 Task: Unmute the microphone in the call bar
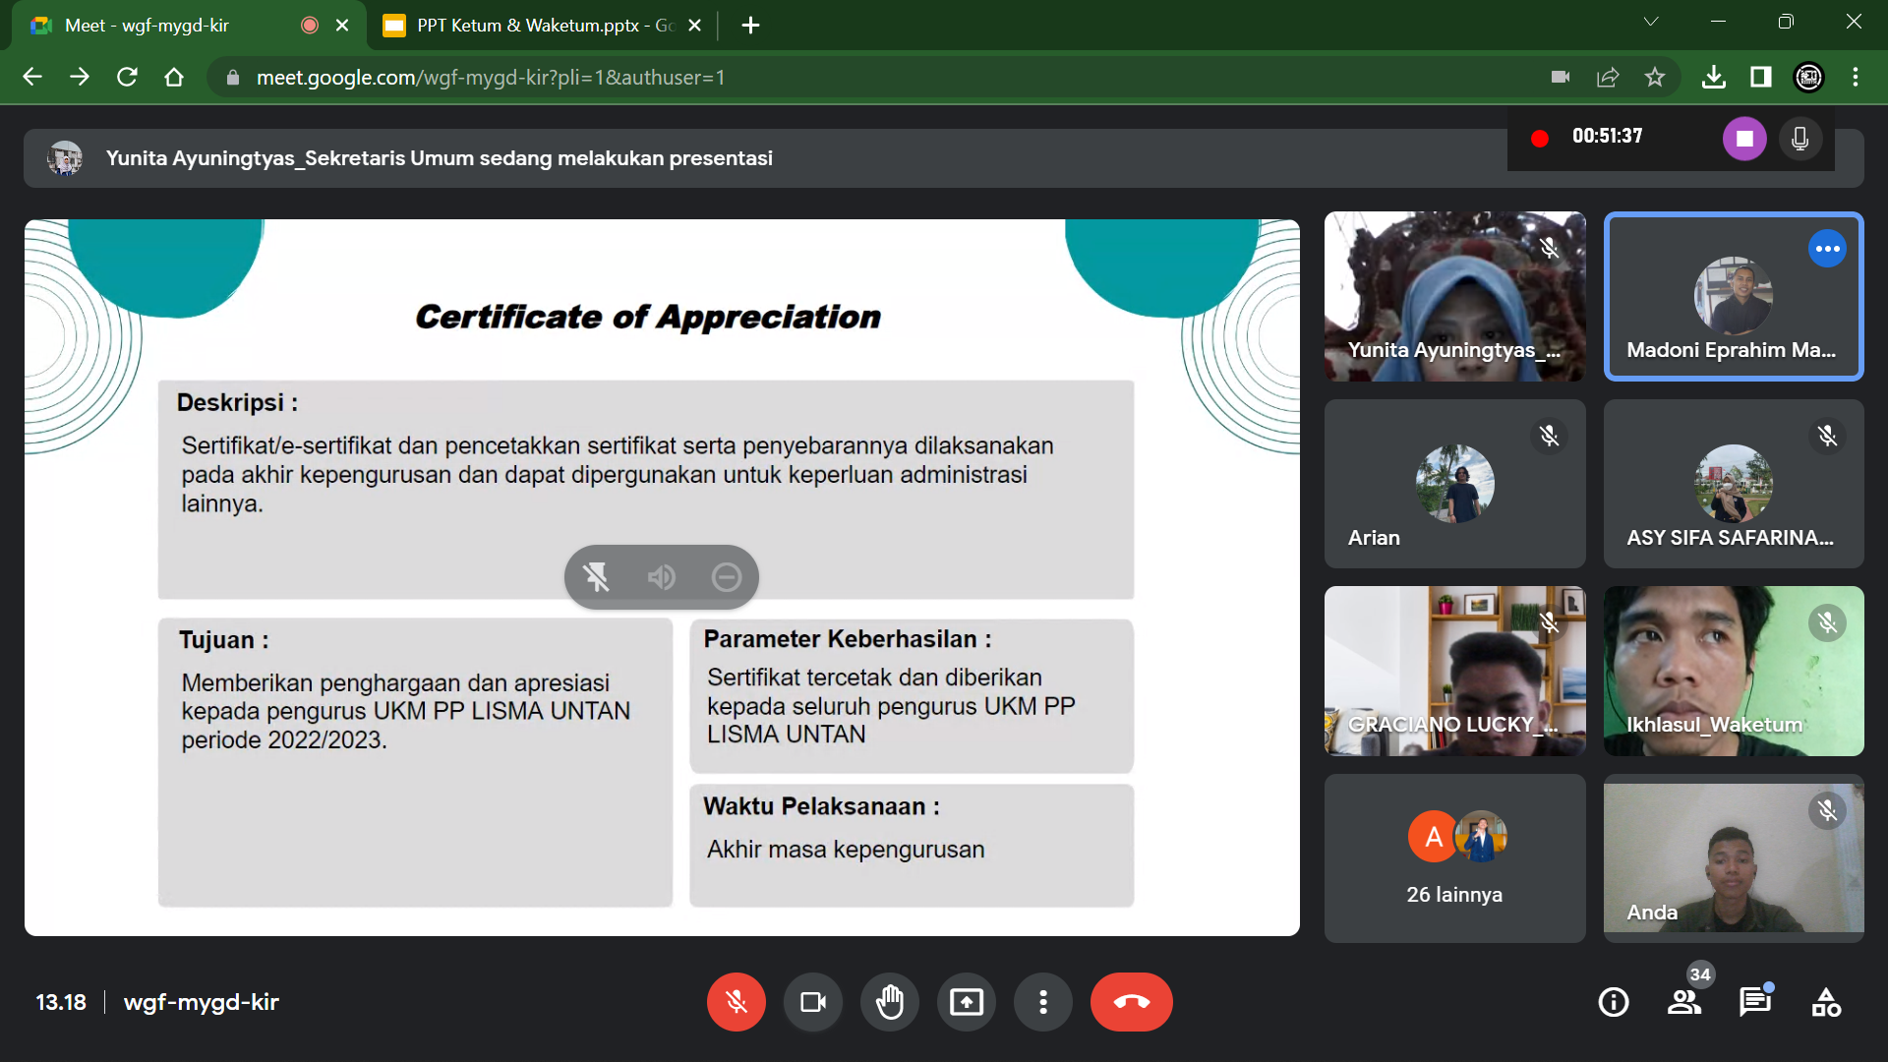[736, 1002]
